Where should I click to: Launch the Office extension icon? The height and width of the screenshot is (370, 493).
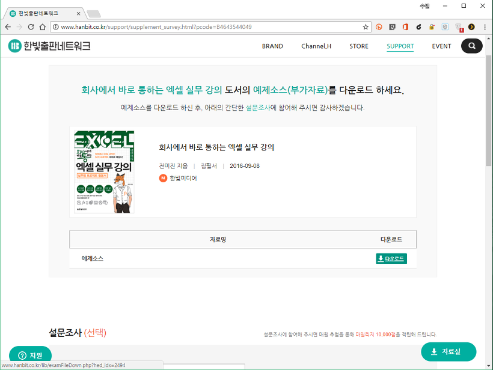coord(405,27)
